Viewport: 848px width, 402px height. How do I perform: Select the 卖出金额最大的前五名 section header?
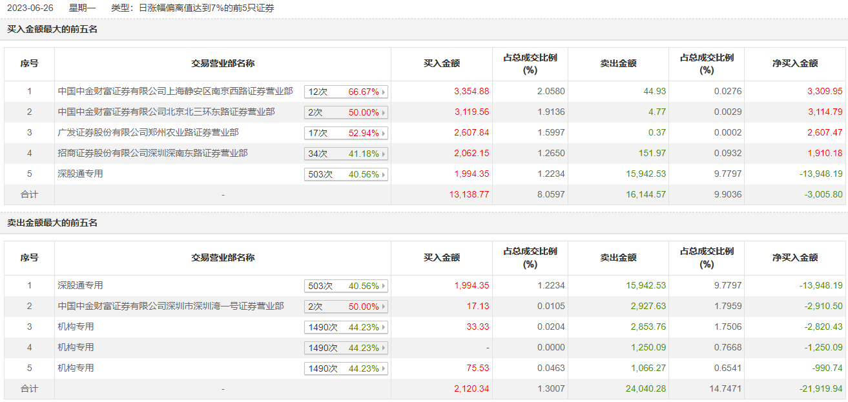(x=52, y=223)
